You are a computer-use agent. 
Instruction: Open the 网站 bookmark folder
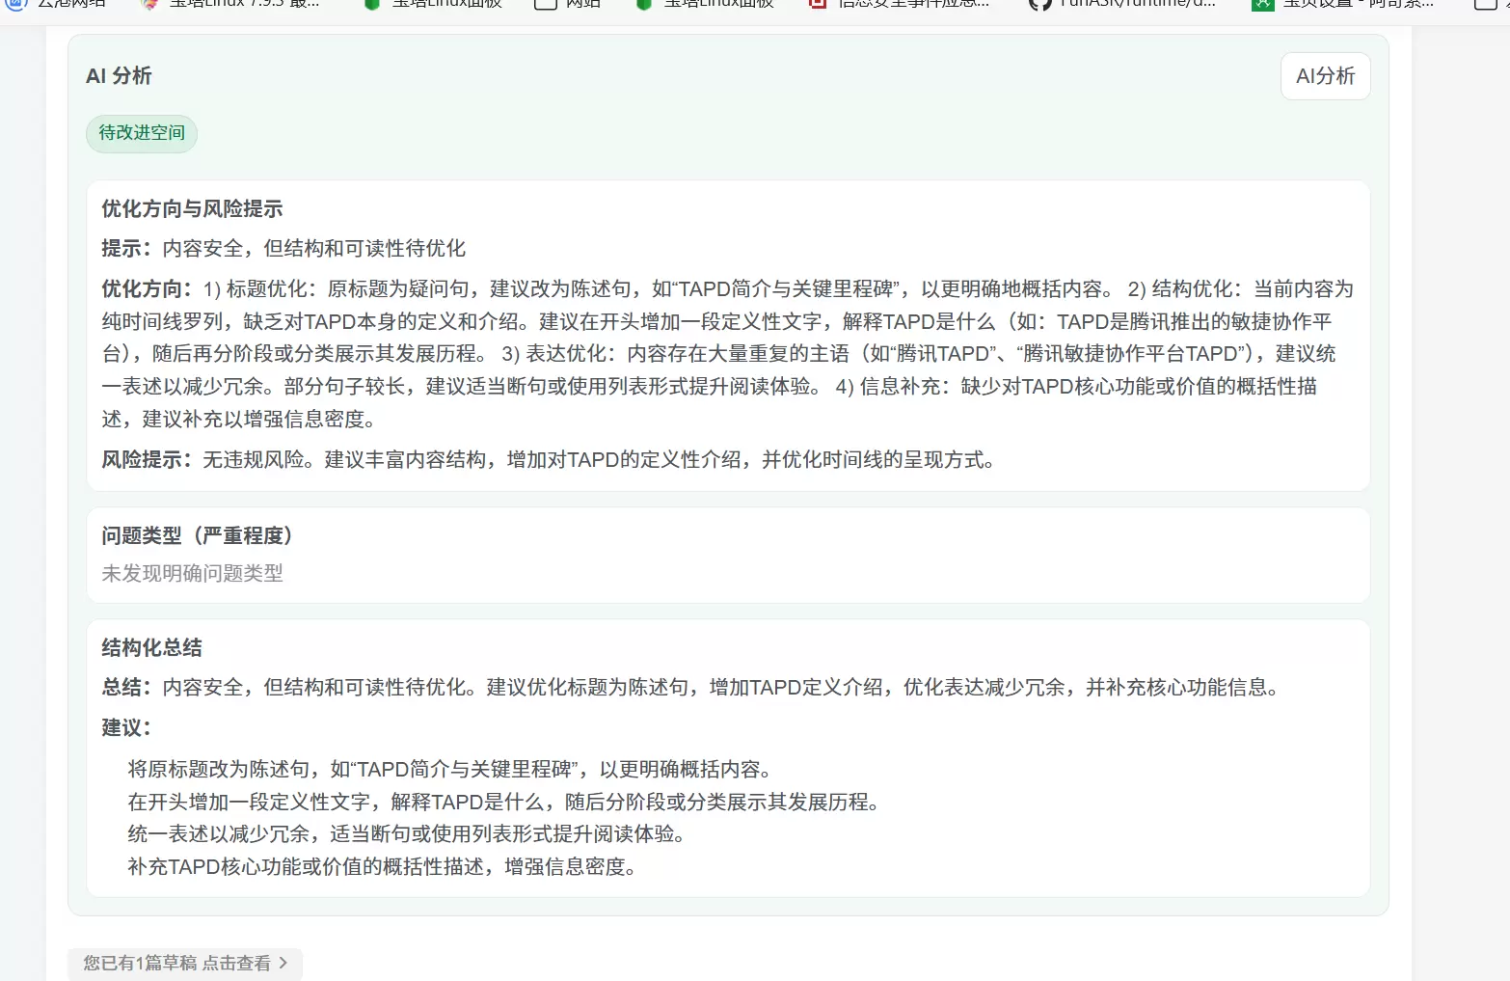[x=569, y=5]
